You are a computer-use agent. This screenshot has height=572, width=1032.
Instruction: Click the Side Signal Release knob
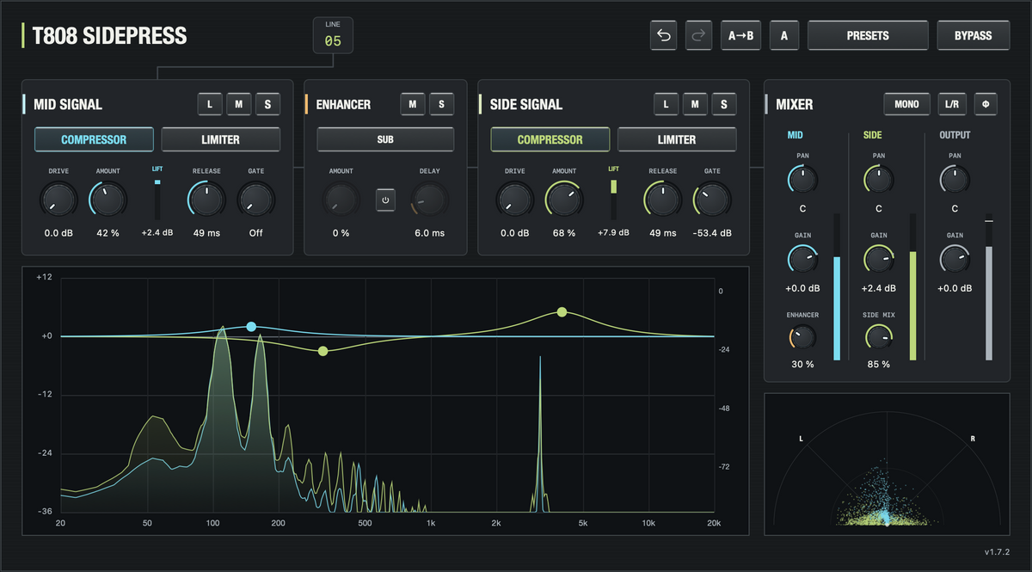pos(662,200)
